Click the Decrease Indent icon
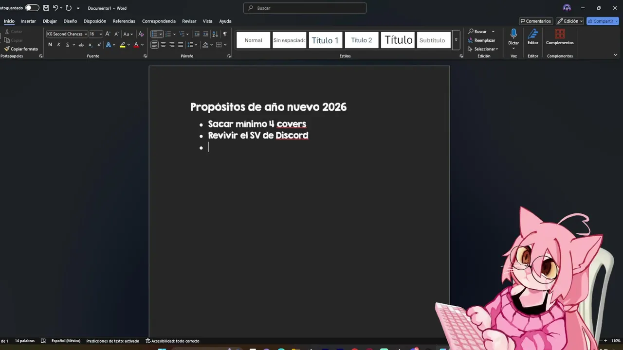Viewport: 623px width, 350px height. point(197,34)
